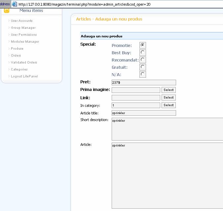The width and height of the screenshot is (223, 211).
Task: Click the yellow Menu items arrow icon
Action: tap(7, 11)
